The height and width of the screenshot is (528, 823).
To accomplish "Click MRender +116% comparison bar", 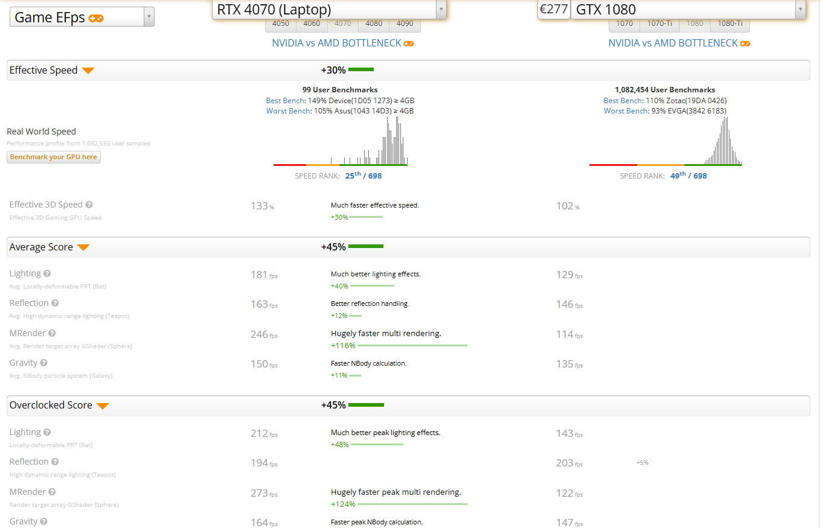I will [x=412, y=346].
